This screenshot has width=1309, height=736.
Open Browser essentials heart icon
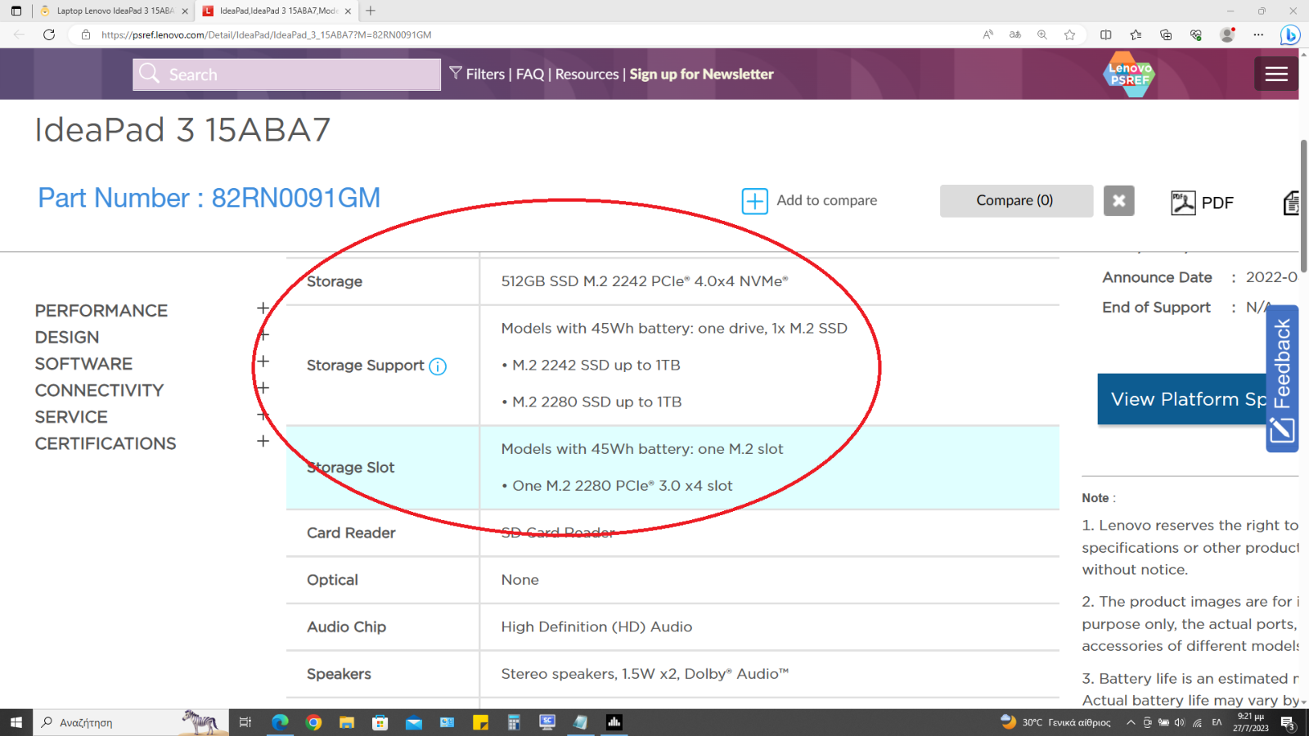click(1196, 34)
